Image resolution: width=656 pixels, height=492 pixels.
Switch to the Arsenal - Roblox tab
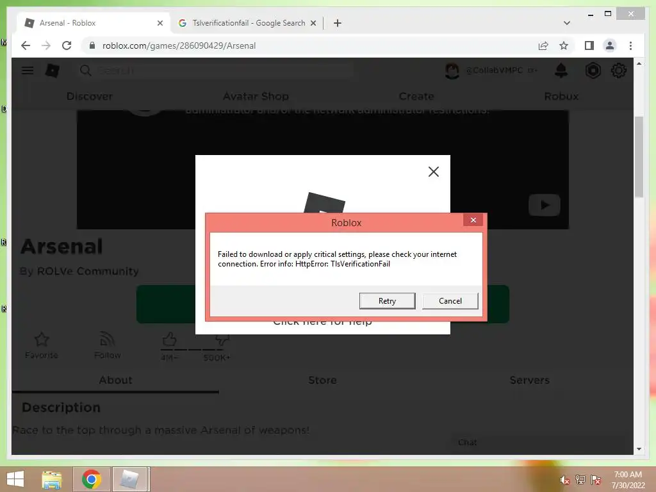coord(94,23)
